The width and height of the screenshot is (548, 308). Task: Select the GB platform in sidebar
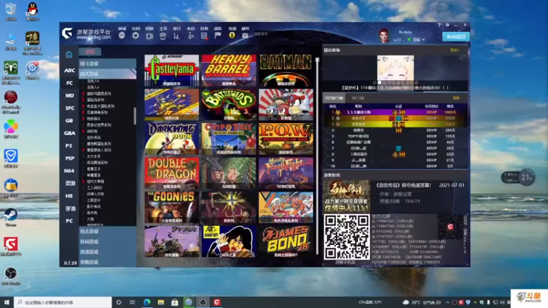69,120
